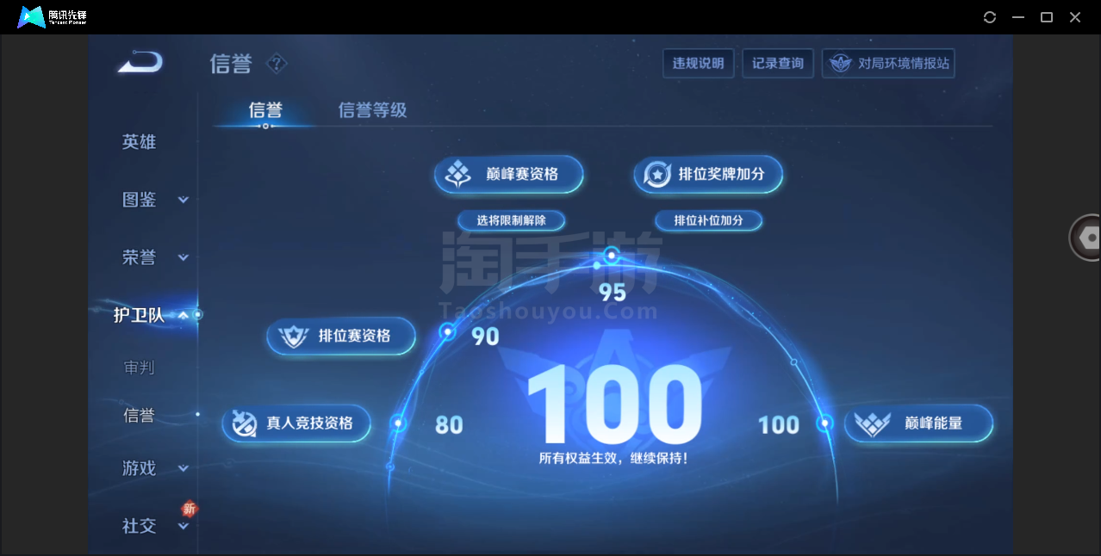The image size is (1101, 556).
Task: Click the back arrow icon
Action: pos(140,63)
